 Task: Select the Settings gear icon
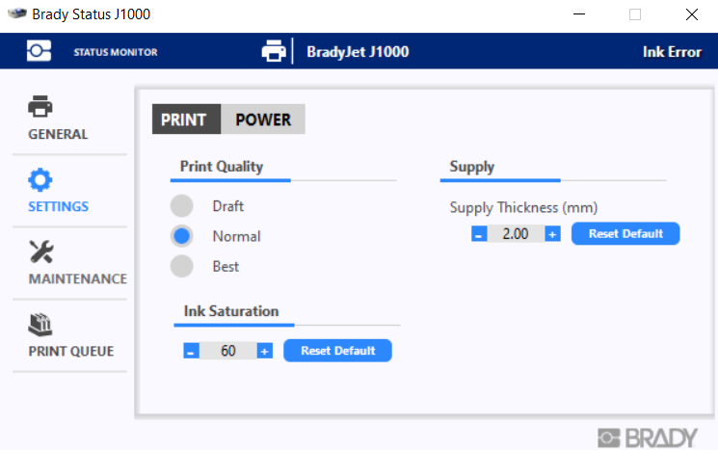tap(40, 180)
